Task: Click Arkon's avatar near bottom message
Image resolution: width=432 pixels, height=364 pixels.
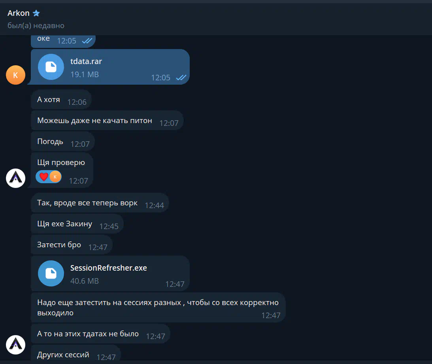Action: pos(16,345)
